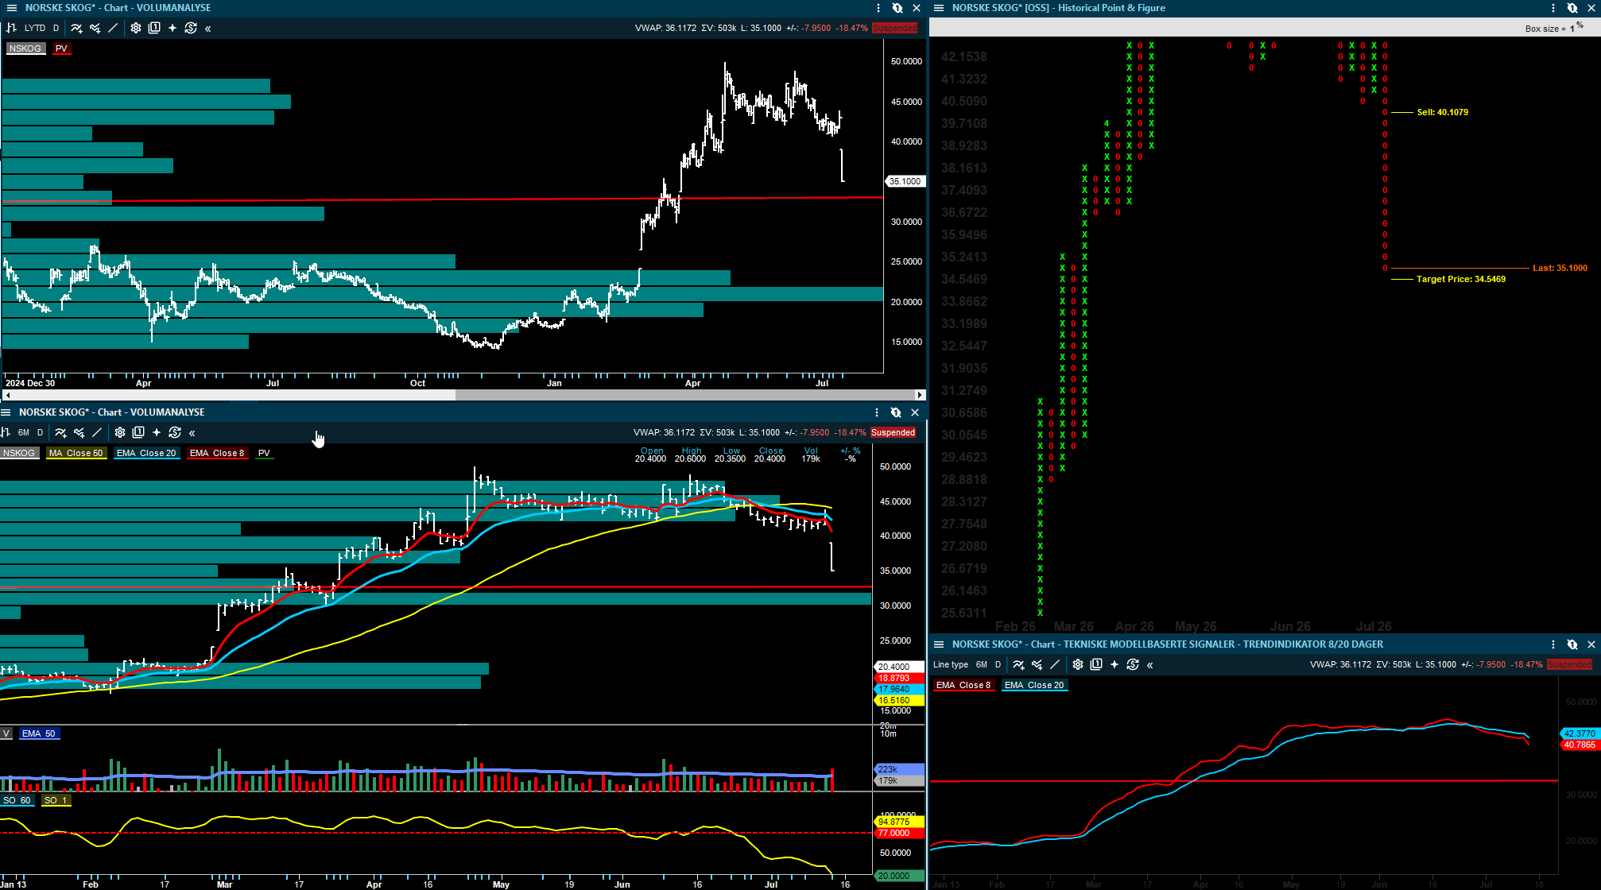This screenshot has width=1601, height=890.
Task: Add indicator icon in TRENDINDIKATOR chart
Action: (1018, 664)
